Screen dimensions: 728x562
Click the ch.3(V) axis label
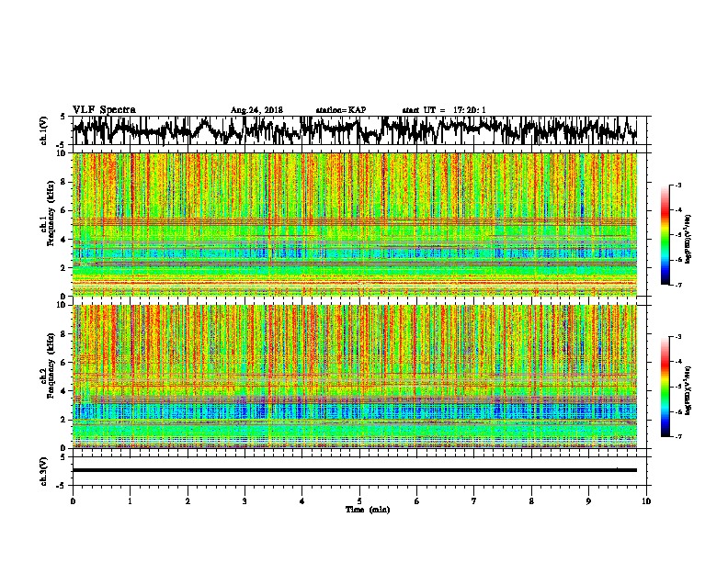[x=44, y=471]
